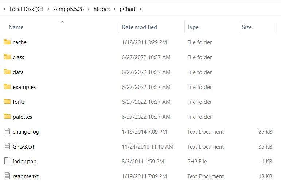Image resolution: width=281 pixels, height=183 pixels.
Task: Open the chevron dropdown after htdocs
Action: 115,9
